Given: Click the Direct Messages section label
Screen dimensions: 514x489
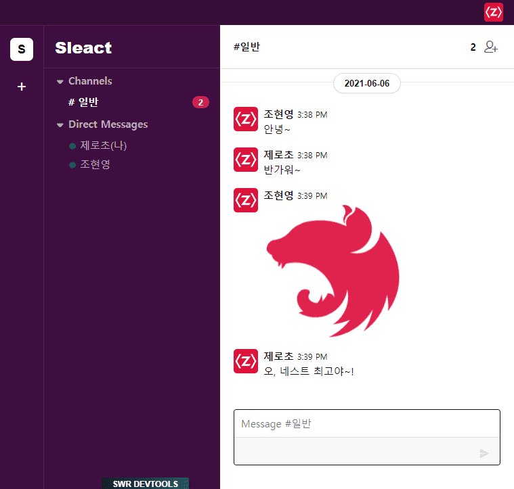Looking at the screenshot, I should (108, 124).
